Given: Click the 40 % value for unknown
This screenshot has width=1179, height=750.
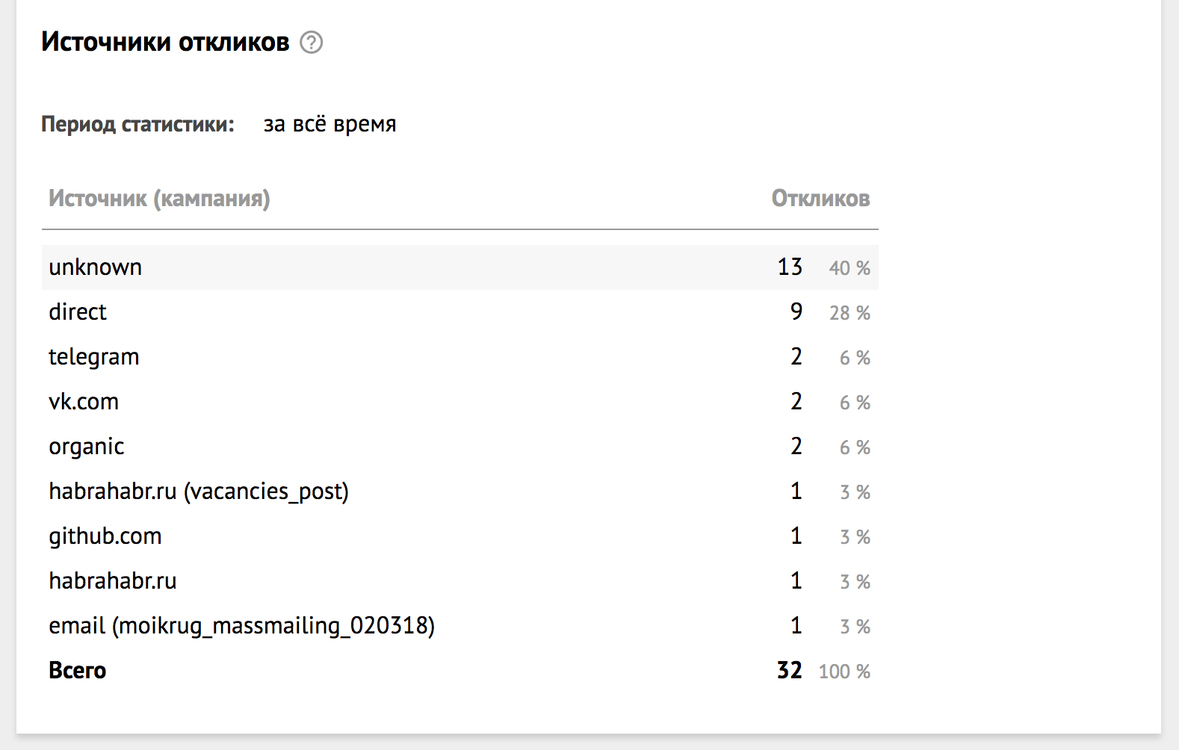Looking at the screenshot, I should coord(850,268).
